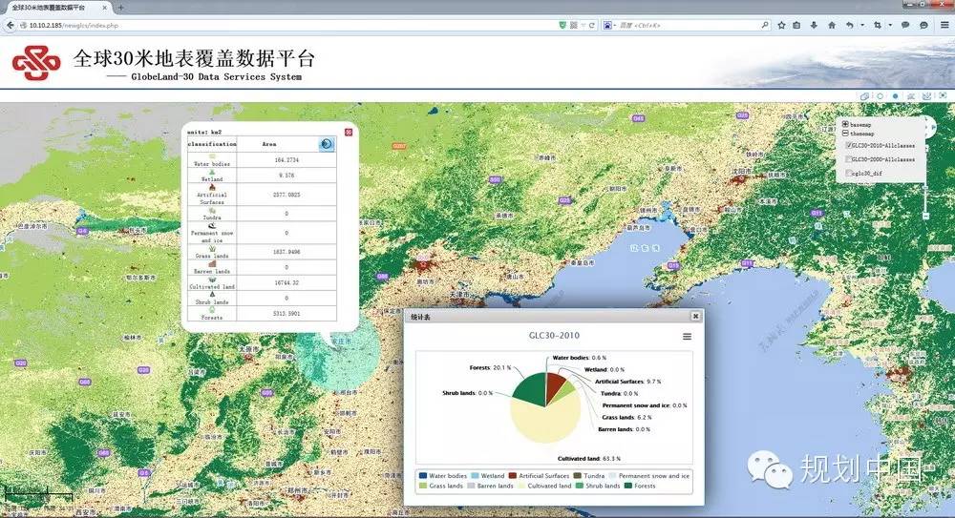Toggle Grass lands in the chart legend

pyautogui.click(x=441, y=486)
